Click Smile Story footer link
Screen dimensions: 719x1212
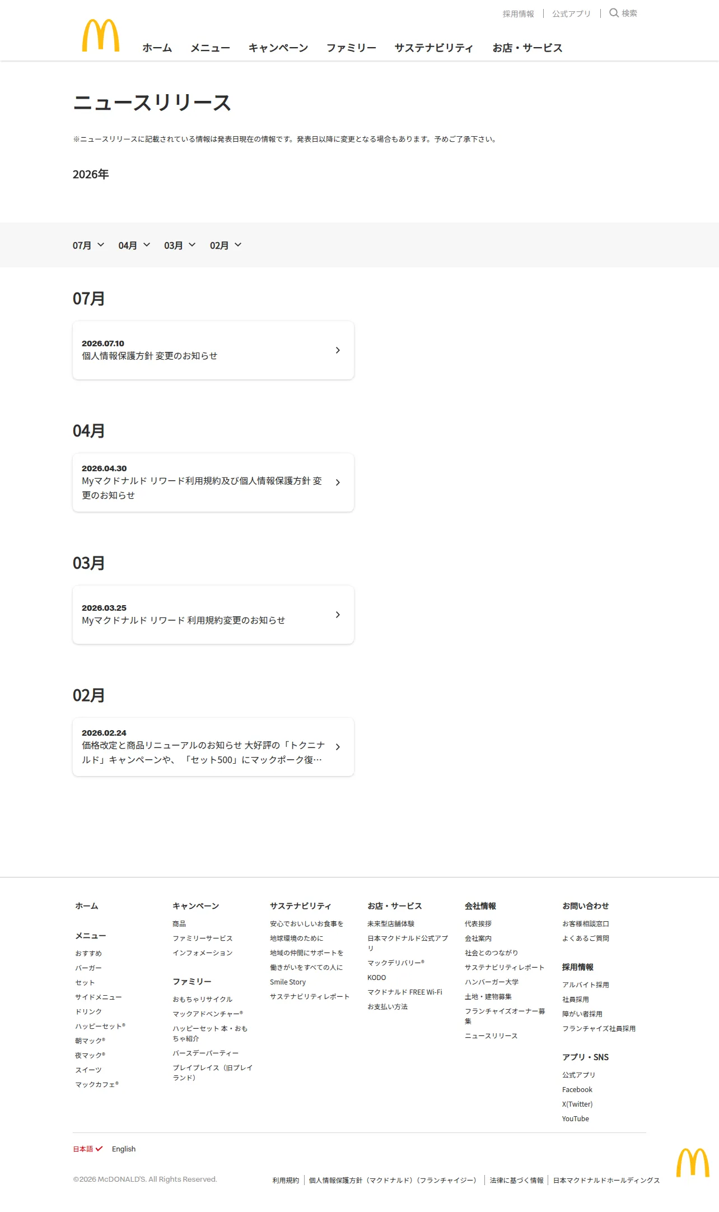[x=288, y=982]
